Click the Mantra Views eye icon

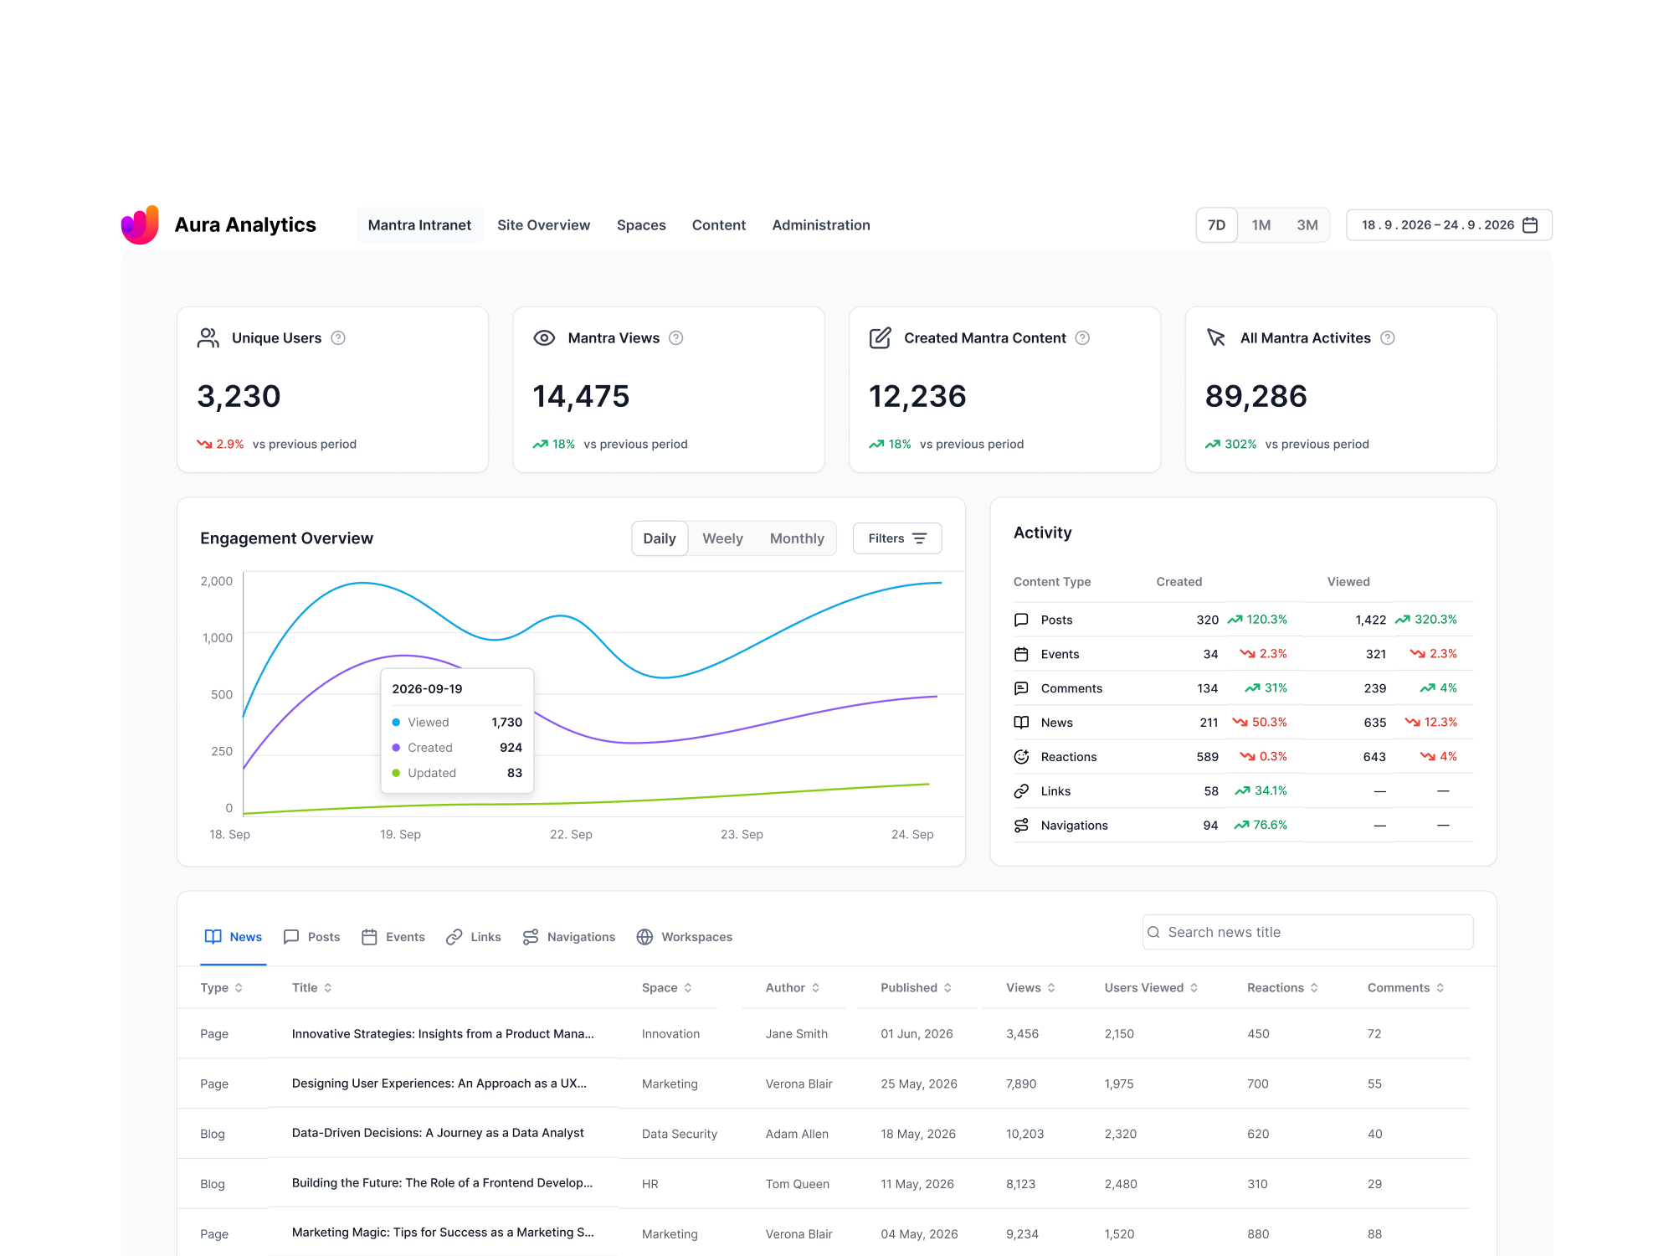point(544,338)
